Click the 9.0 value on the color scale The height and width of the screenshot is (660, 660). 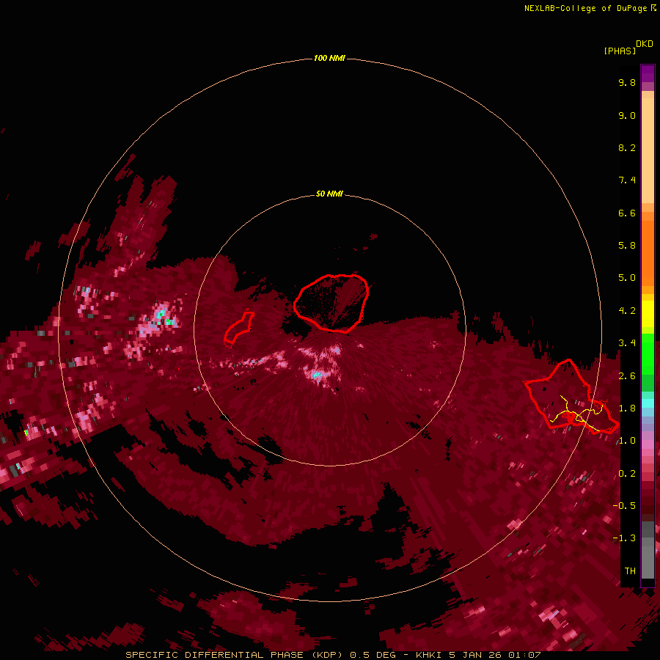(627, 115)
